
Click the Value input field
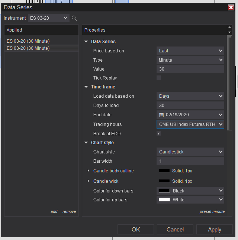(190, 69)
